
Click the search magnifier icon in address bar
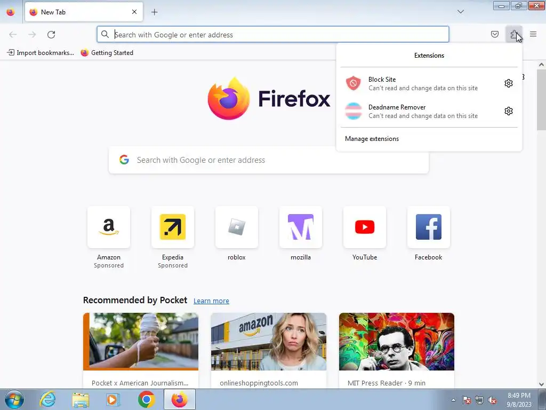(105, 34)
